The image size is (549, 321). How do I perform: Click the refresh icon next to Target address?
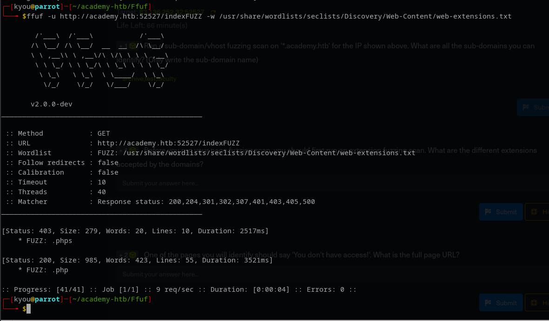213,12
